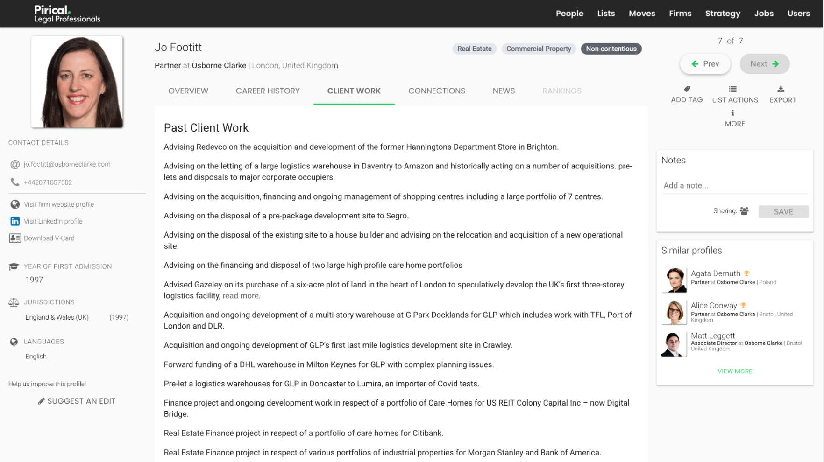
Task: Click the Add a note input field
Action: click(735, 186)
